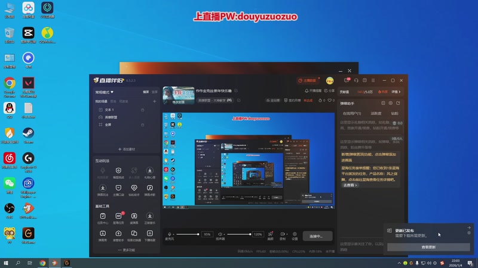This screenshot has height=268, width=478.
Task: Edit the 英雄联盟 category with pencil icon
Action: [238, 100]
